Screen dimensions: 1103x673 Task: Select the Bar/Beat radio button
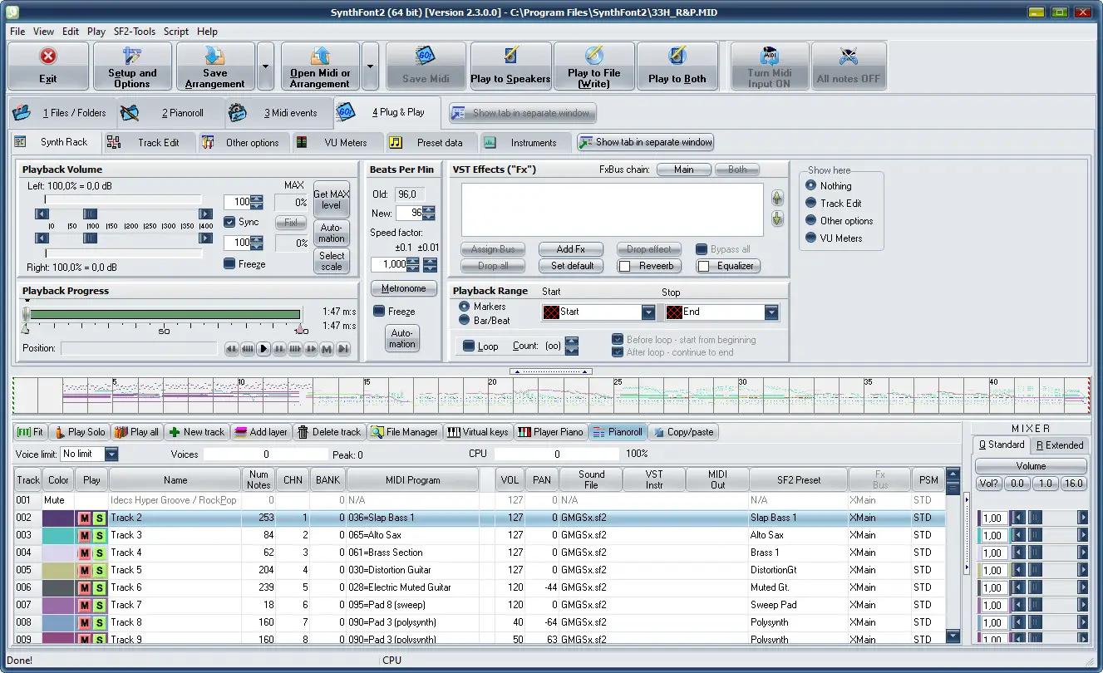pyautogui.click(x=465, y=320)
